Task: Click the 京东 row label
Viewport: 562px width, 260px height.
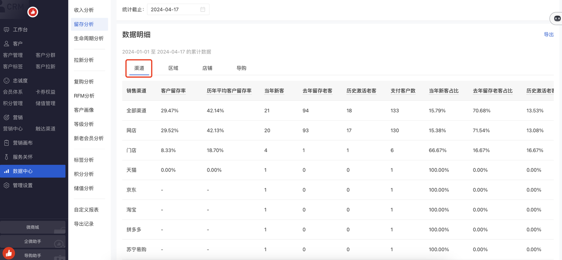Action: point(131,190)
